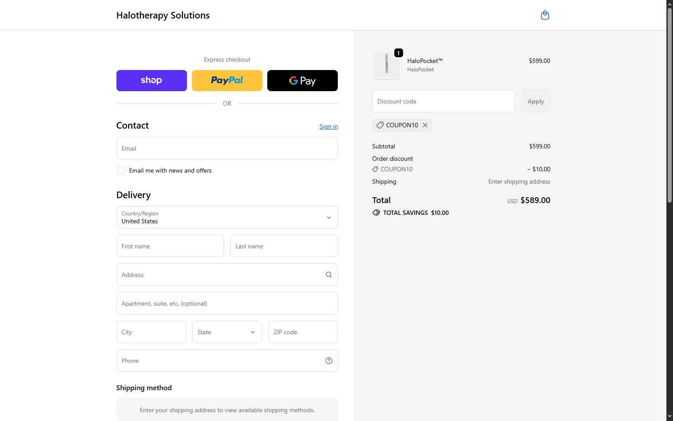The height and width of the screenshot is (421, 673).
Task: Focus the City field
Action: pyautogui.click(x=151, y=332)
